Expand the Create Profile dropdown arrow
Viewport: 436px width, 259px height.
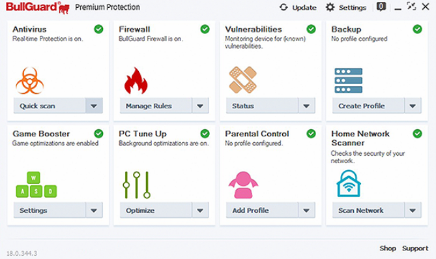pos(413,106)
